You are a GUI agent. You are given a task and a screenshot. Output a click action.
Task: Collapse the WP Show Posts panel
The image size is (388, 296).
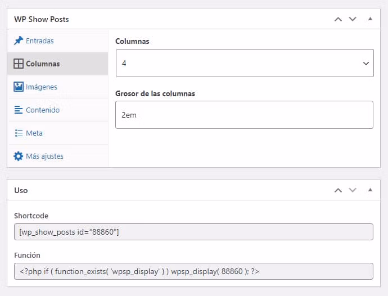tap(370, 19)
